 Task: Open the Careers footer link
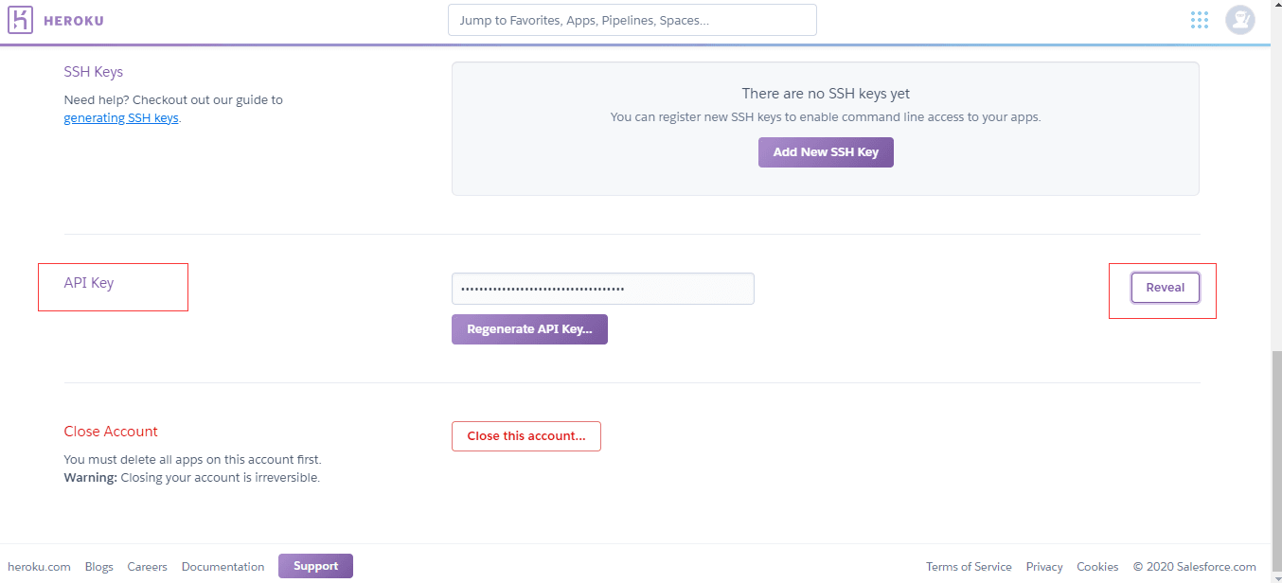pyautogui.click(x=147, y=567)
